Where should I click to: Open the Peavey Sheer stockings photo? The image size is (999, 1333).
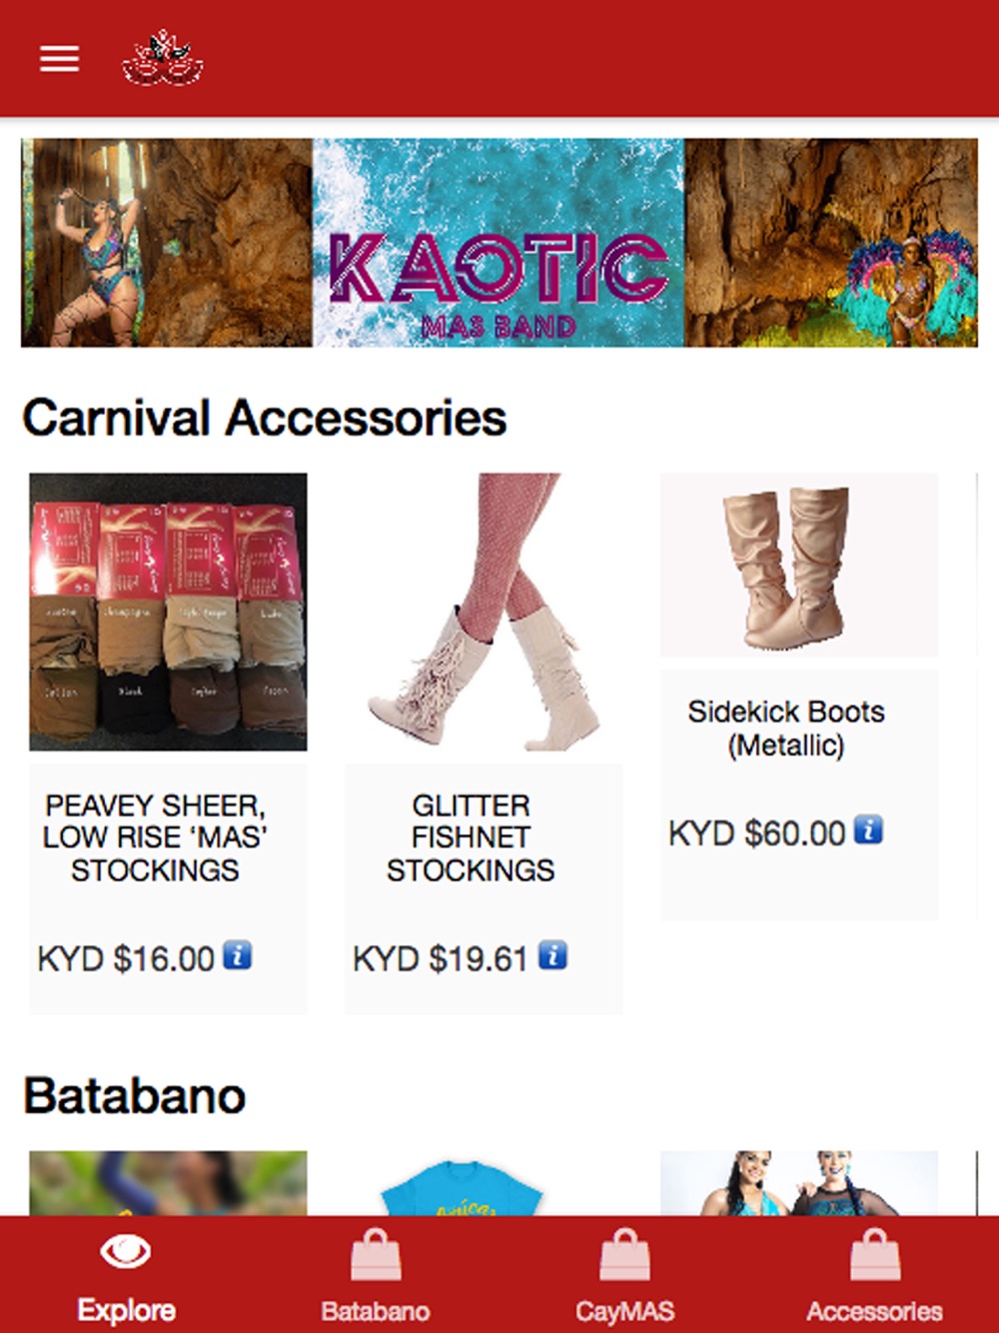pyautogui.click(x=168, y=612)
